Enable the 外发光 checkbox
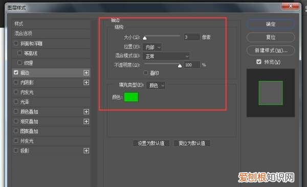 click(x=16, y=140)
